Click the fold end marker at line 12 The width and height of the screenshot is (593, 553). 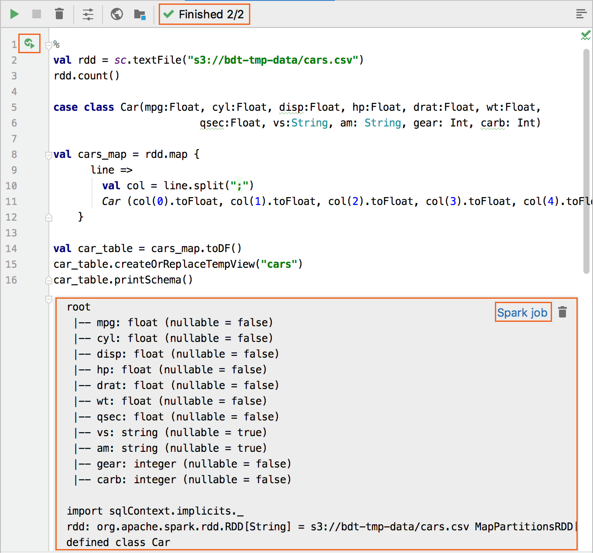point(49,217)
